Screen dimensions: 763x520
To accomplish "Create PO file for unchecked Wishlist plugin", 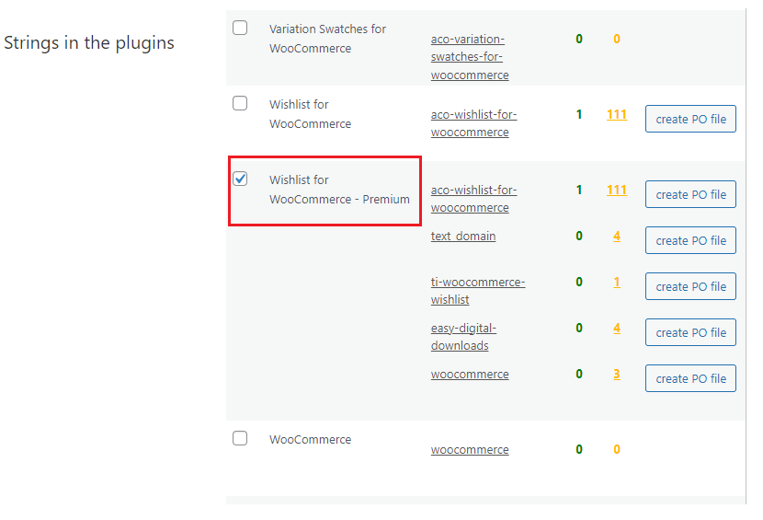I will point(690,119).
